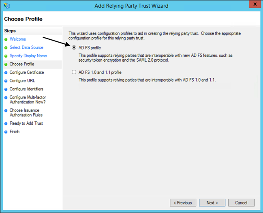Select the AD FS profile radio button
Screen dimensions: 263x213
[74, 48]
